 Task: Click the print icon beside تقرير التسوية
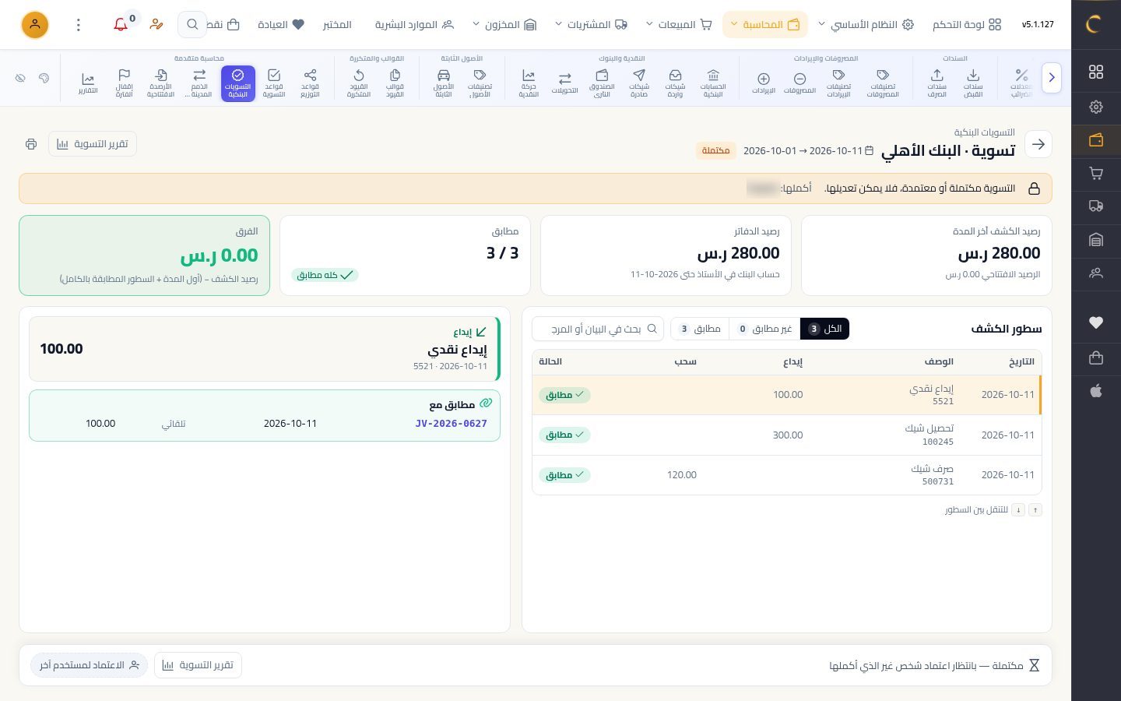point(31,144)
